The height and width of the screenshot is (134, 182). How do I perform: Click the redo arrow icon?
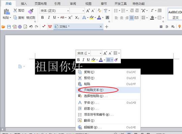point(36,27)
